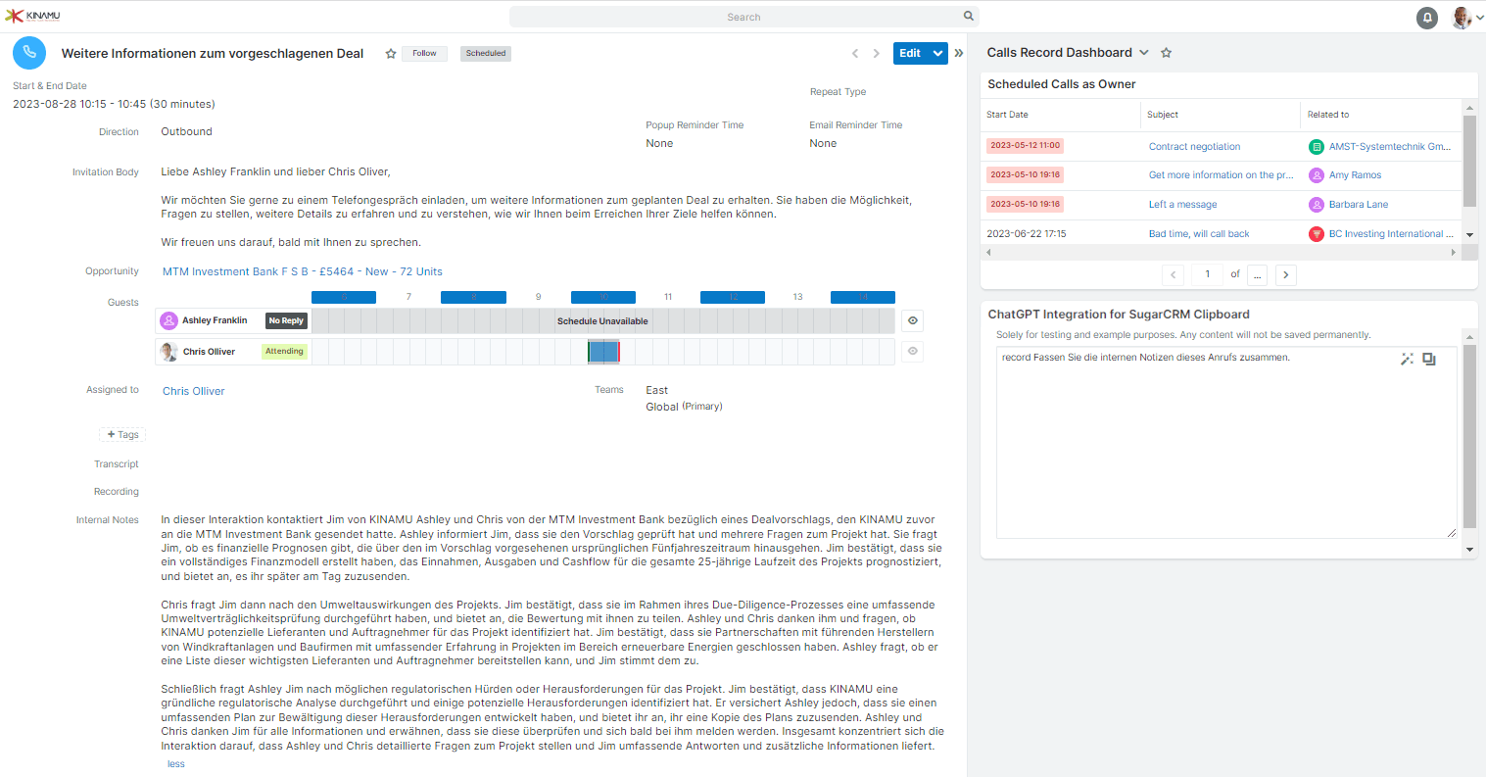Click the total pages ellipsis button
Viewport: 1486px width, 777px height.
pos(1258,274)
